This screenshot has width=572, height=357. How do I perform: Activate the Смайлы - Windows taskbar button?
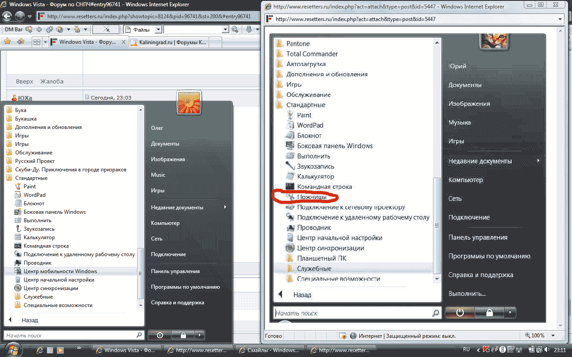(269, 350)
